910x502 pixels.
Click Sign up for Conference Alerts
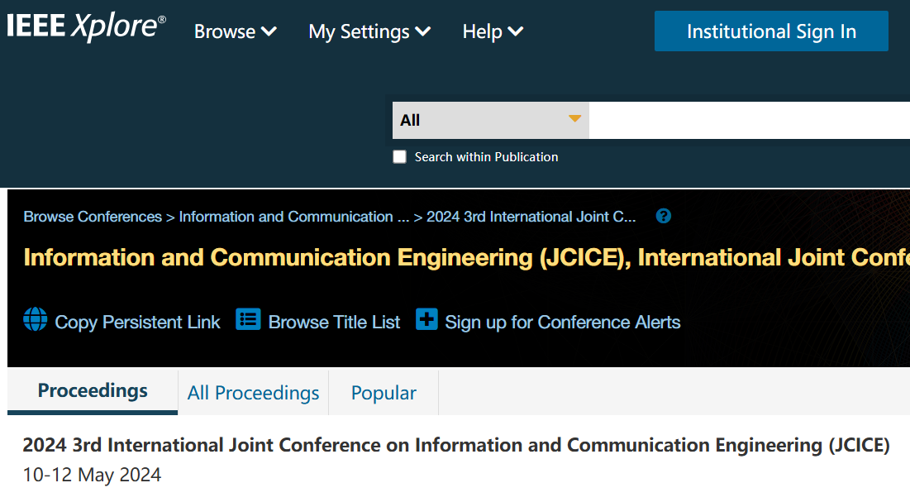(x=562, y=322)
